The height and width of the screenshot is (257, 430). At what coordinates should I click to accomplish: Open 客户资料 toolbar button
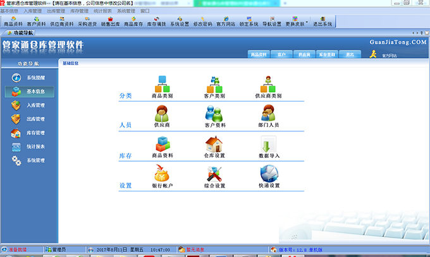pos(36,21)
